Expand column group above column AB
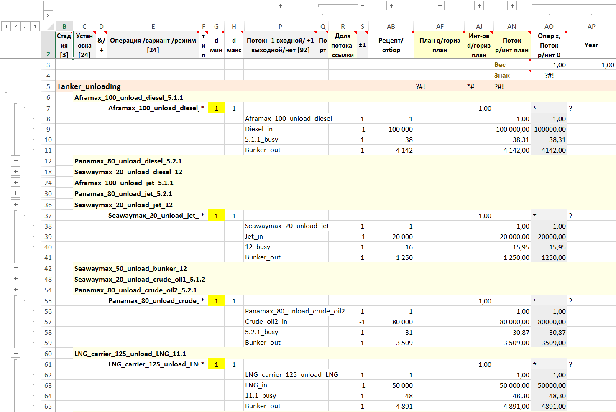The height and width of the screenshot is (412, 616). [391, 6]
